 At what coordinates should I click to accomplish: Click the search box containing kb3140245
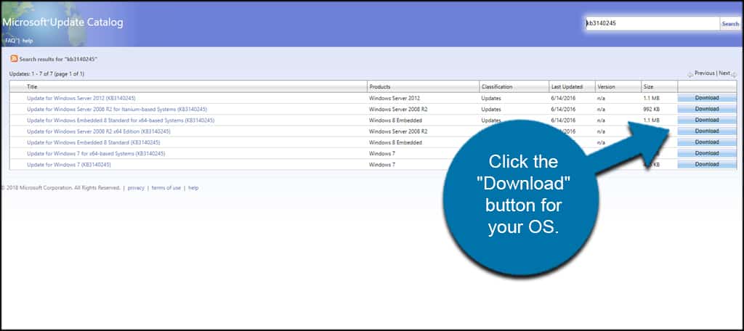tap(653, 23)
